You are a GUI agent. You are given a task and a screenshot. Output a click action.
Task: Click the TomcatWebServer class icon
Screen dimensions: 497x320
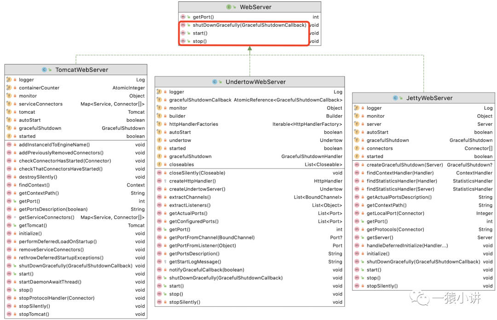(x=44, y=70)
